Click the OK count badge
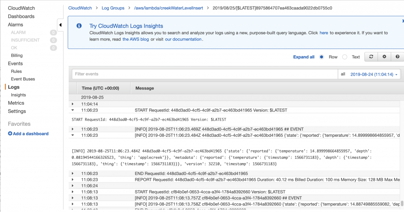Image resolution: width=404 pixels, height=212 pixels. (x=53, y=48)
